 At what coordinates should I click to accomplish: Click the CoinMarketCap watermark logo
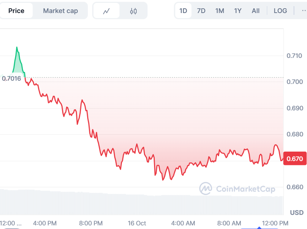206,188
